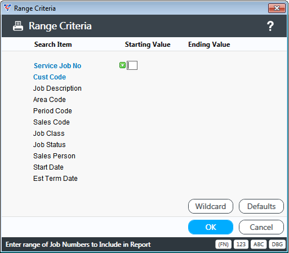Click the (FN) status bar indicator

tap(223, 245)
